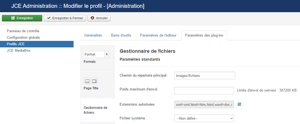Open JCE MediaBox sidebar link

tap(19, 50)
